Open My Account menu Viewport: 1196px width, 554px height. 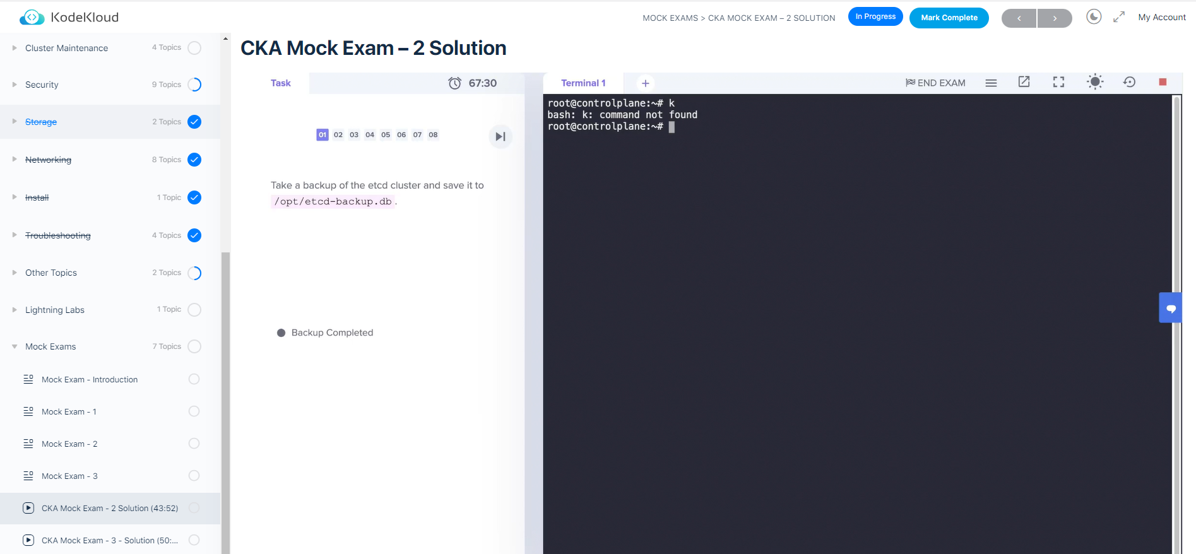(1162, 17)
